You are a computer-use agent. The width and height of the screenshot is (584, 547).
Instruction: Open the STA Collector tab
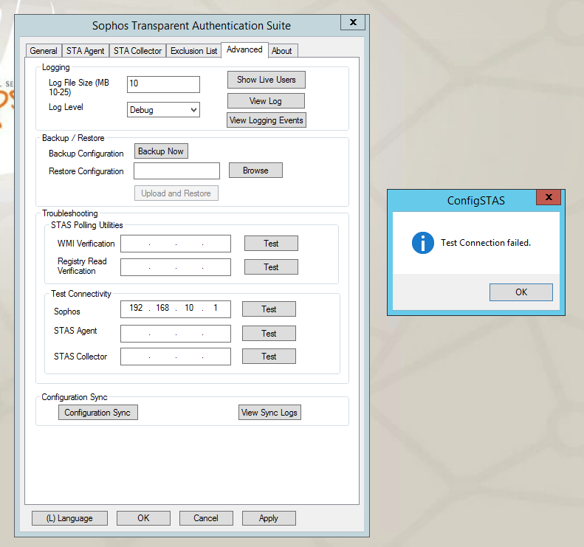pyautogui.click(x=137, y=51)
